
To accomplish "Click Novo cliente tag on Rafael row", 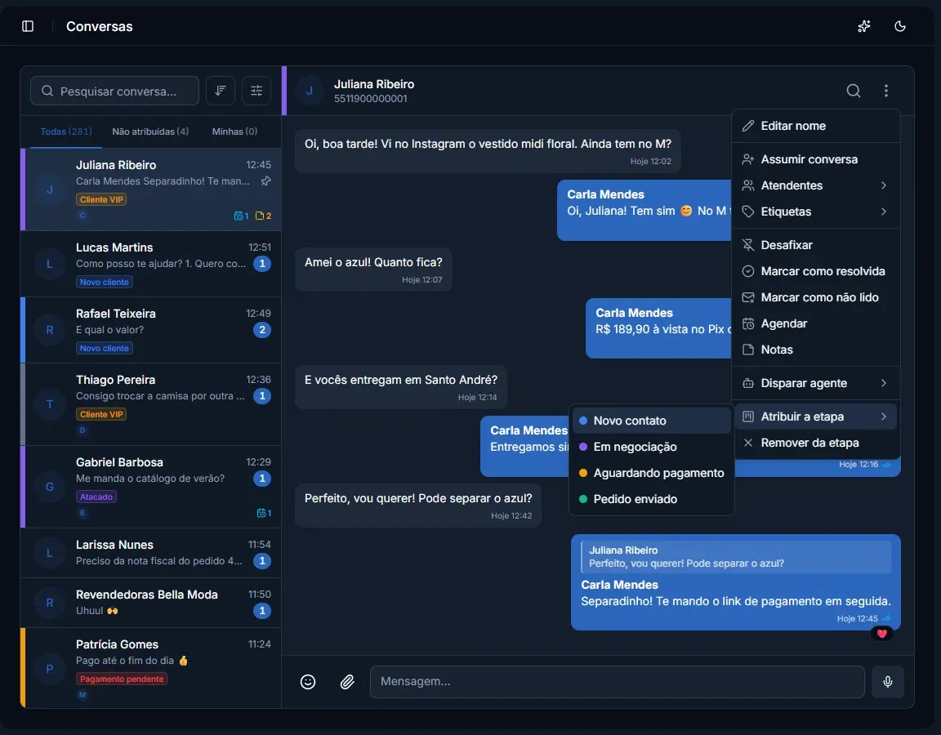I will click(105, 348).
